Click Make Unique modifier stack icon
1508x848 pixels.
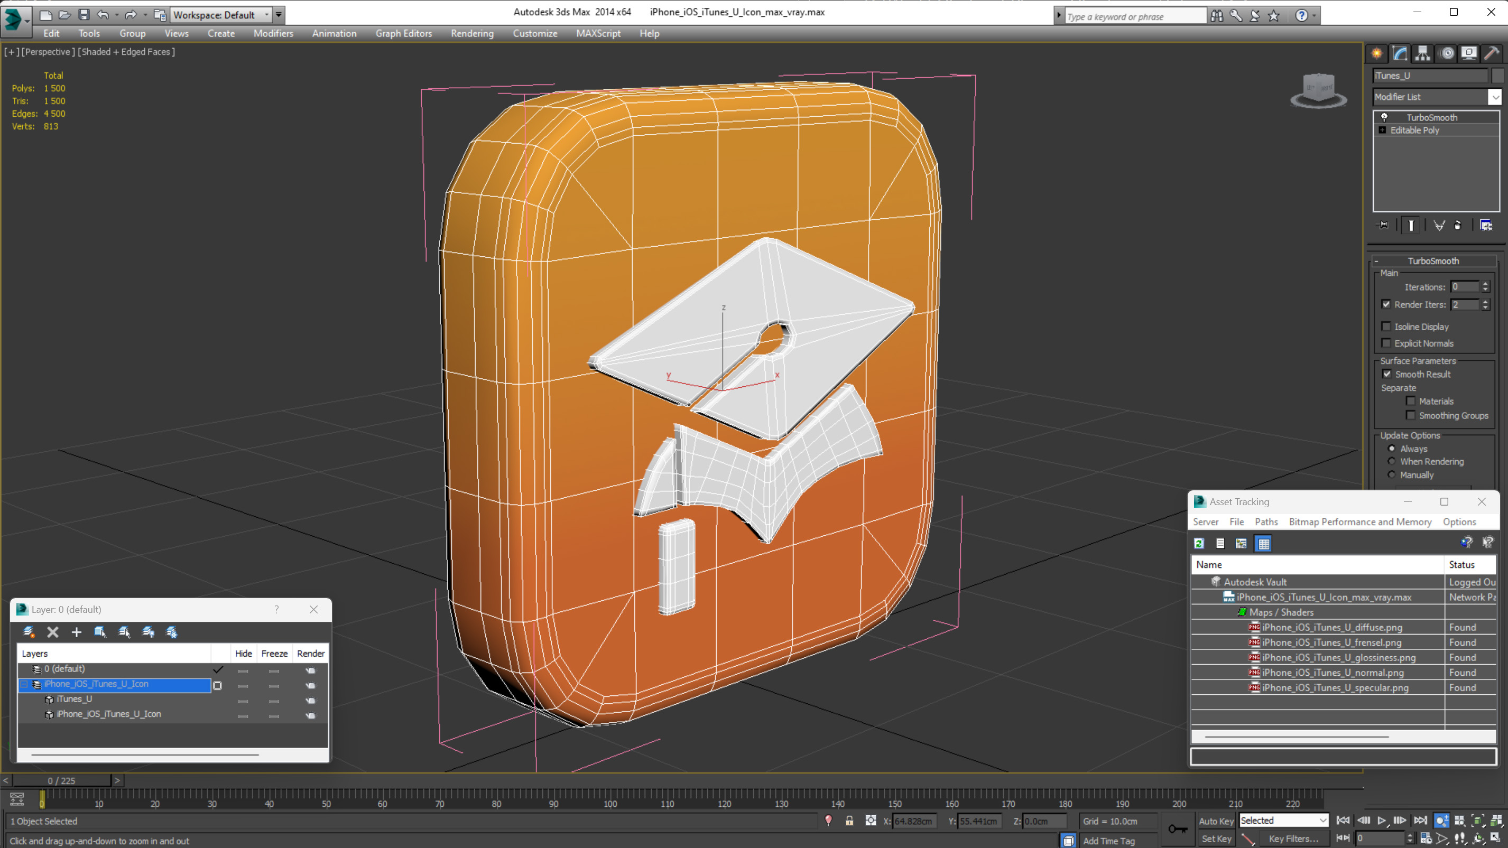pos(1439,225)
